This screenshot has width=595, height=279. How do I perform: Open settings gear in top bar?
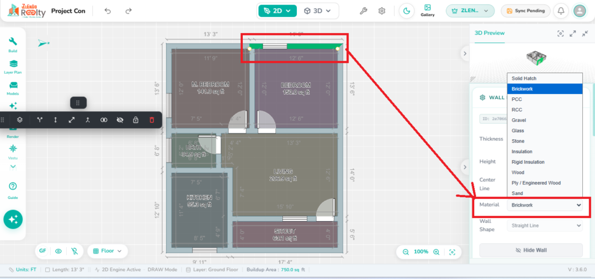pos(382,11)
